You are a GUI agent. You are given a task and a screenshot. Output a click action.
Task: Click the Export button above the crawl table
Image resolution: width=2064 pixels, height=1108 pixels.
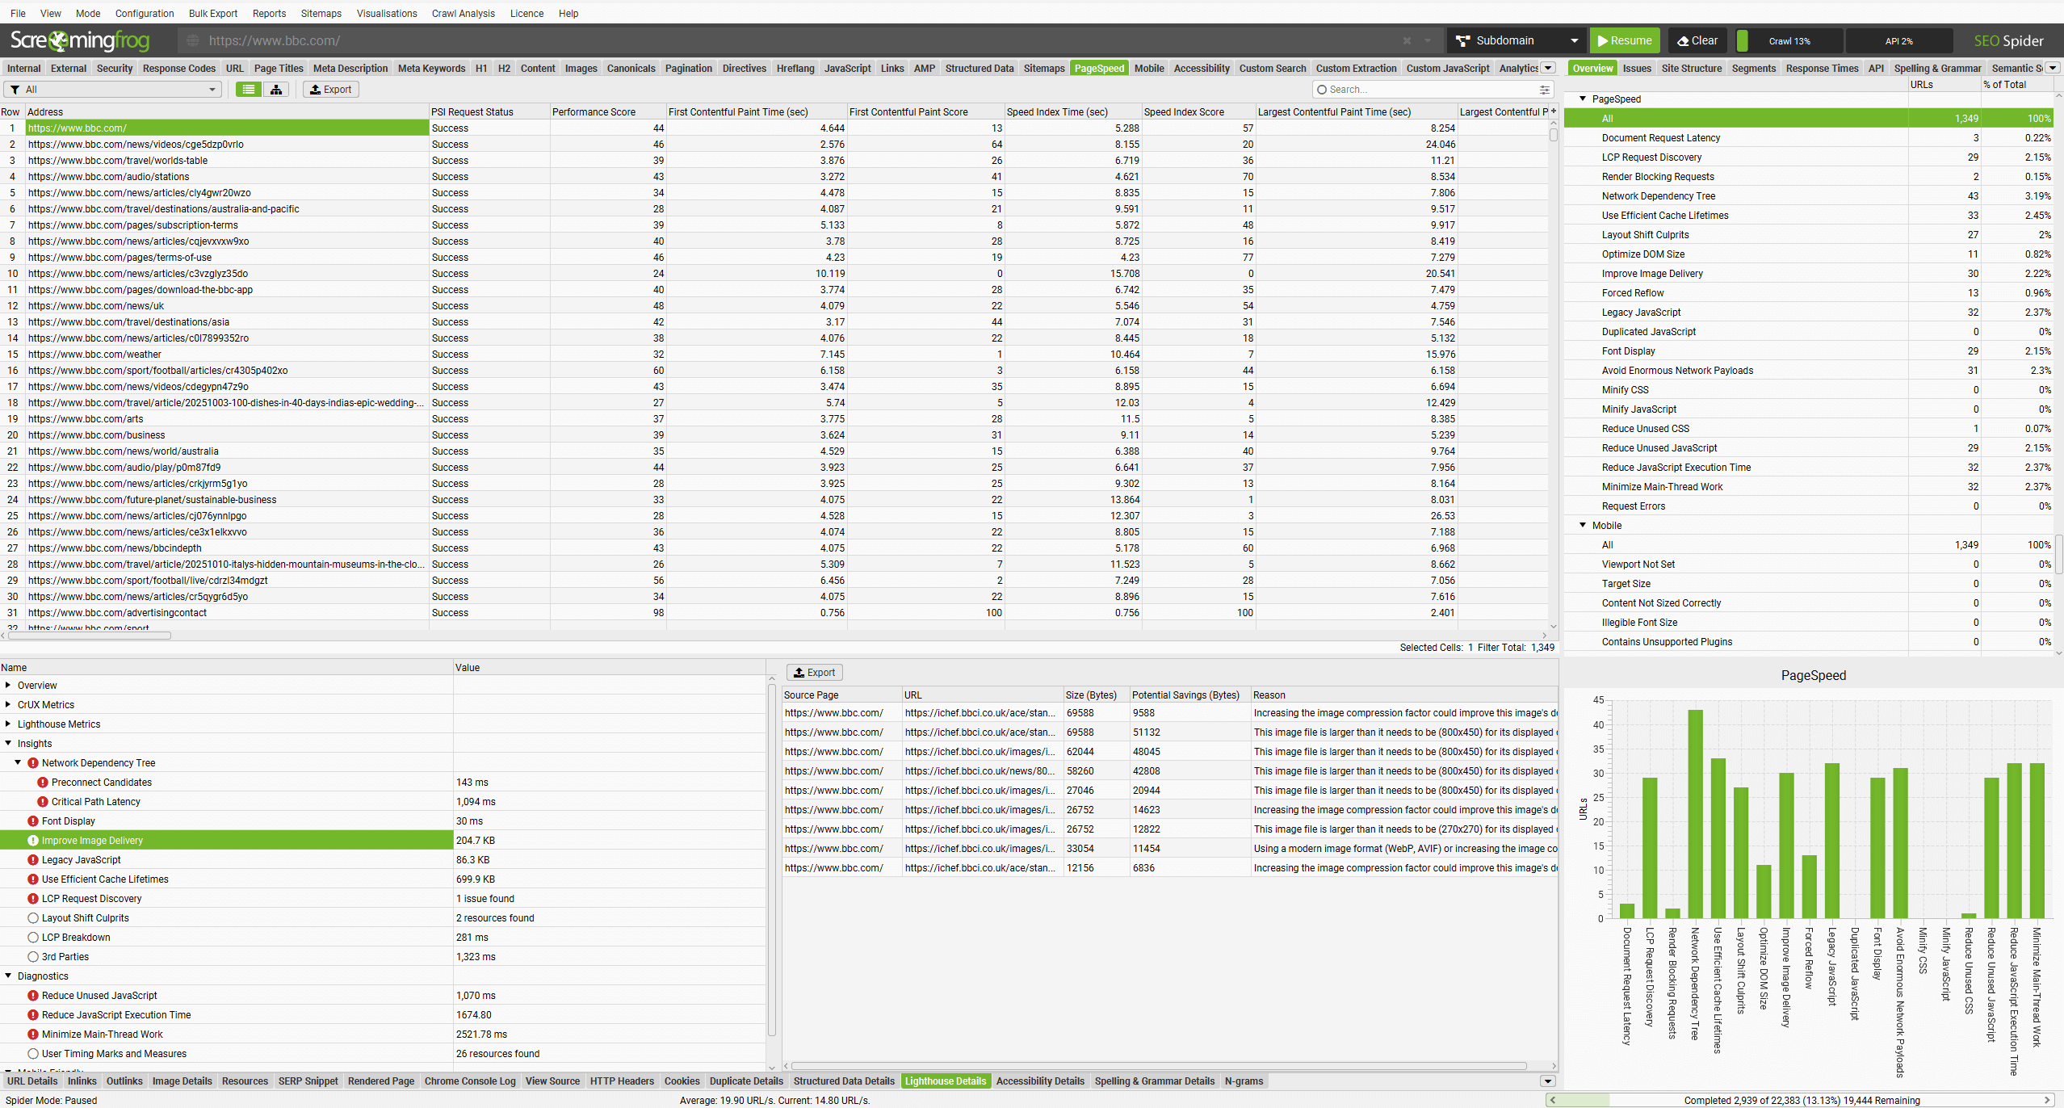click(330, 89)
